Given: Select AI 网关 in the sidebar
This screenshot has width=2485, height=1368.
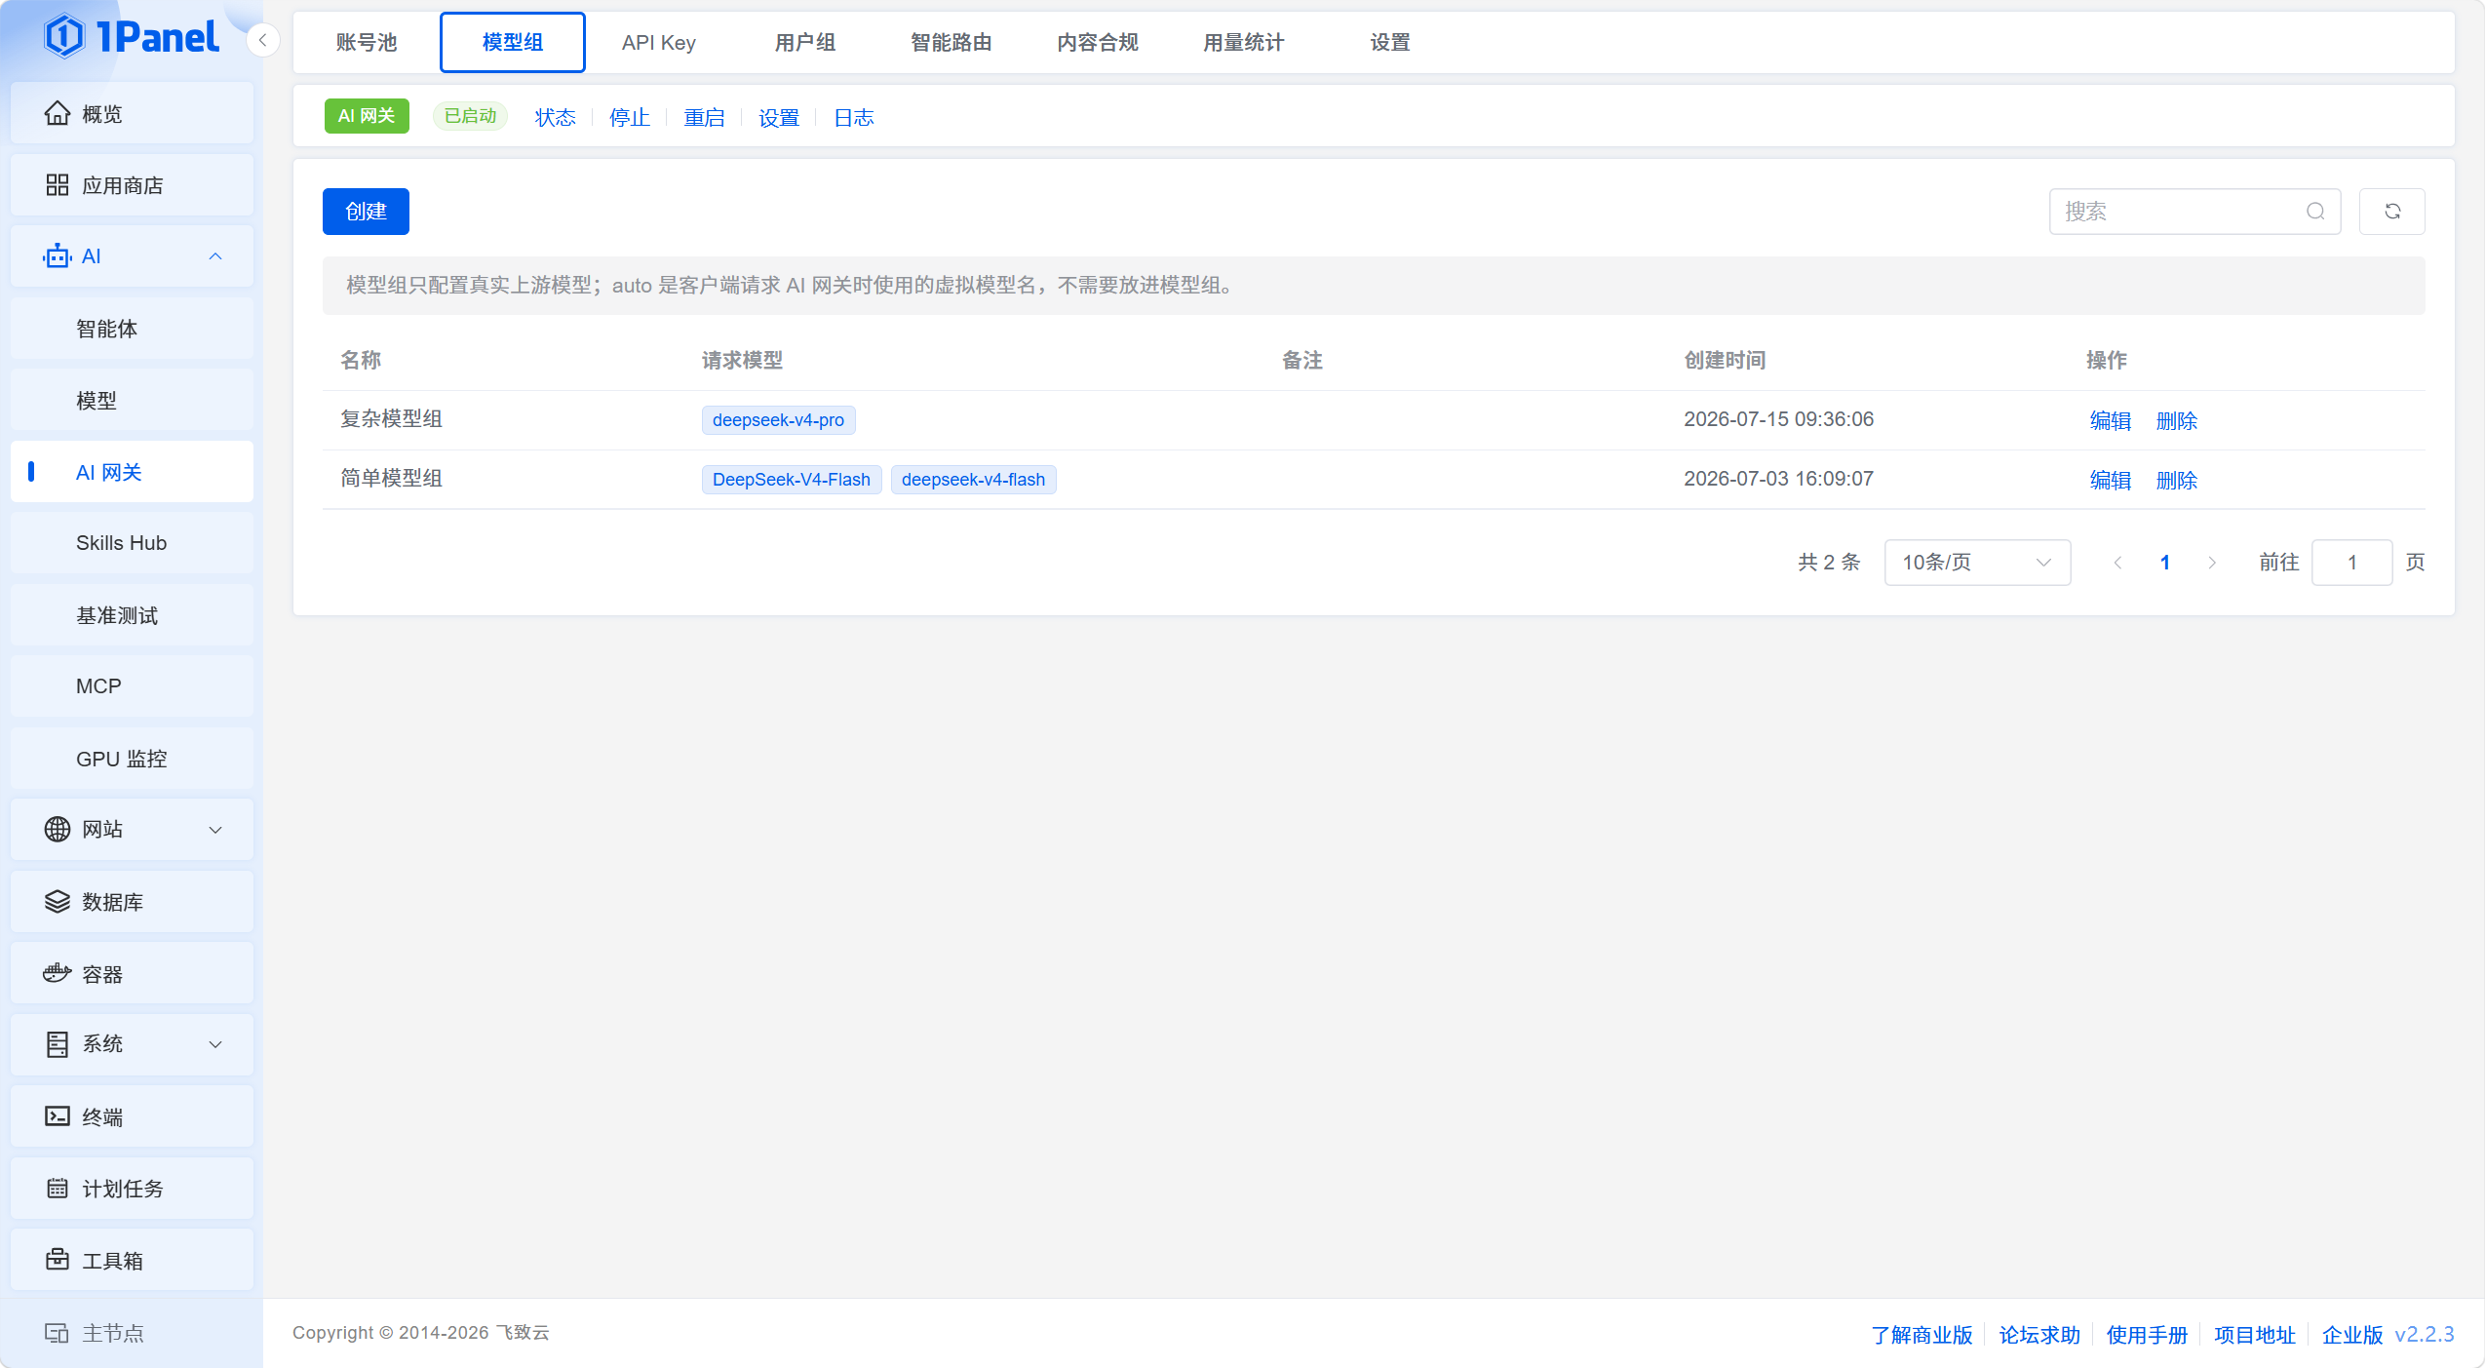Looking at the screenshot, I should click(132, 472).
